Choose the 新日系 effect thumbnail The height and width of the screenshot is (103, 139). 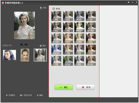click(x=68, y=61)
